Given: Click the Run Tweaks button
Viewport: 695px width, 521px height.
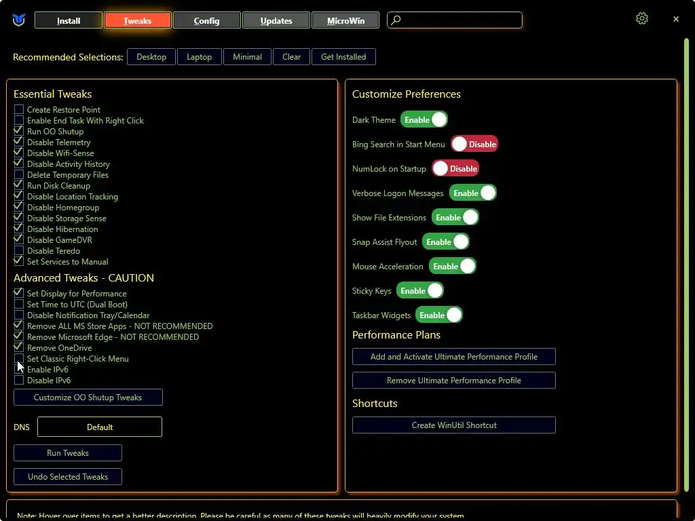Looking at the screenshot, I should click(68, 452).
